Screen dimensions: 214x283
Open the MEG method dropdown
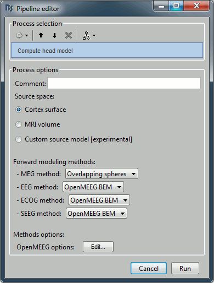click(102, 173)
